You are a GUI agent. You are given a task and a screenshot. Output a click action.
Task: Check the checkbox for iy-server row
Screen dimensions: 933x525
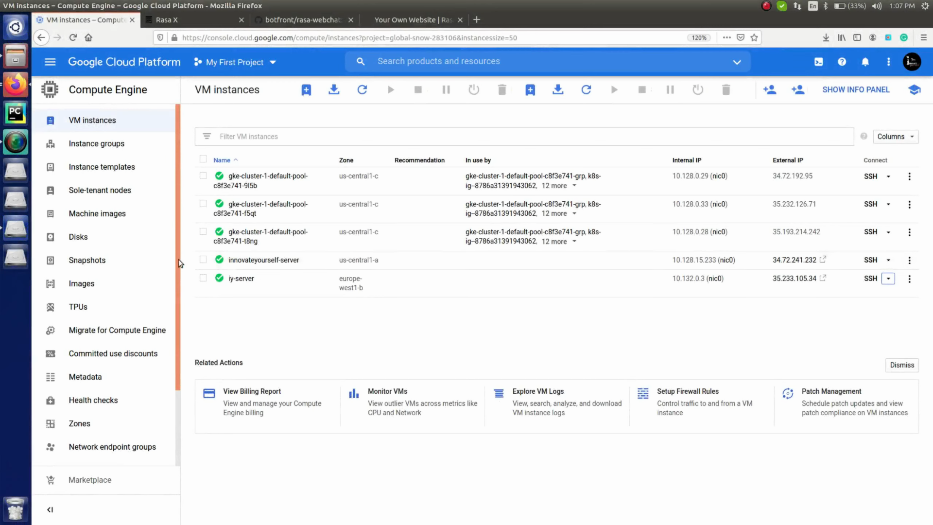[x=203, y=278]
